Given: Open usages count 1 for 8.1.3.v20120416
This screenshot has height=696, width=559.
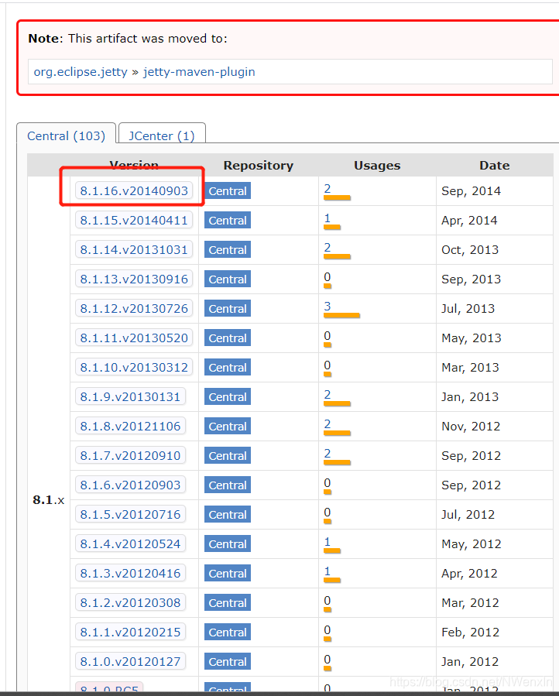Looking at the screenshot, I should pyautogui.click(x=328, y=571).
